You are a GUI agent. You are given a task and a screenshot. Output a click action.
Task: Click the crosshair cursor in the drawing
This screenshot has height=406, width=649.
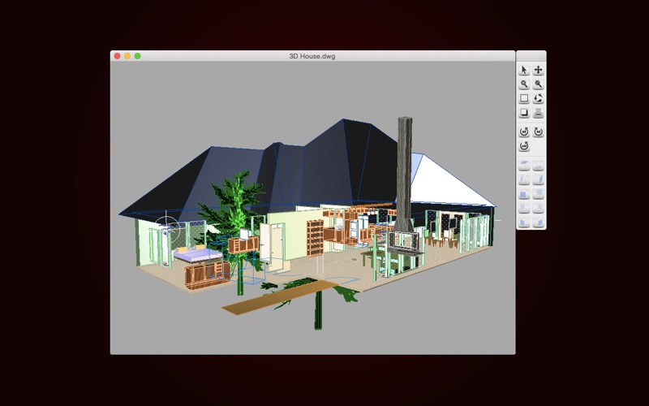tap(168, 221)
